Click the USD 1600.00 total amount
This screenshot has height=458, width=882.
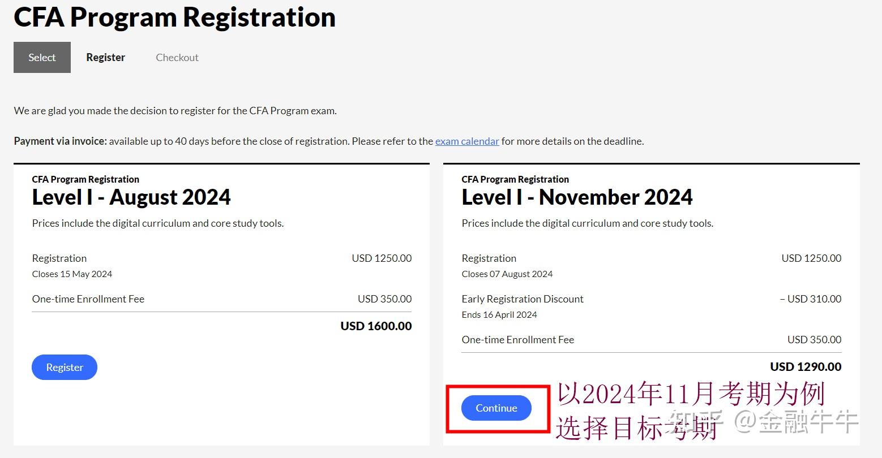coord(375,326)
